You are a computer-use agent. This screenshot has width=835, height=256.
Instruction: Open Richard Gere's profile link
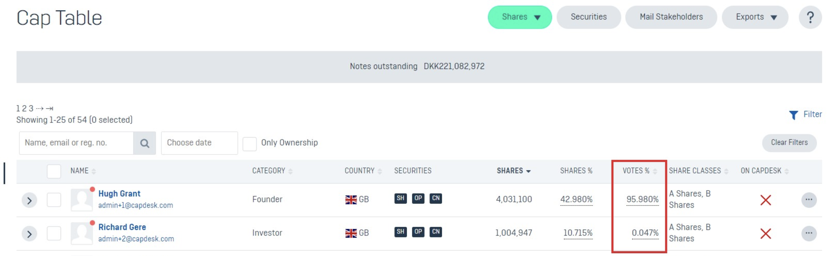tap(122, 227)
